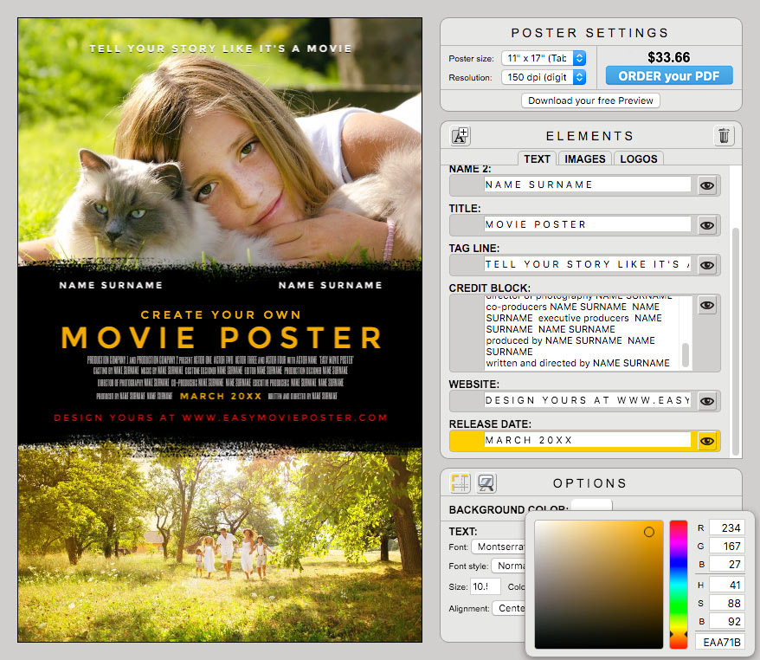
Task: Switch to the IMAGES tab
Action: pyautogui.click(x=584, y=159)
